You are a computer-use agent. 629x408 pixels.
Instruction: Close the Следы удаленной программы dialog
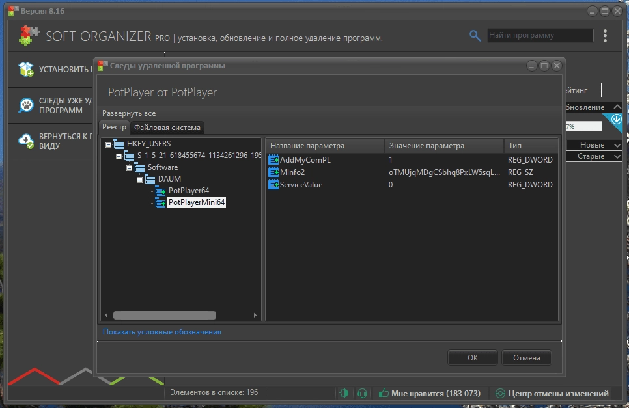coord(557,66)
